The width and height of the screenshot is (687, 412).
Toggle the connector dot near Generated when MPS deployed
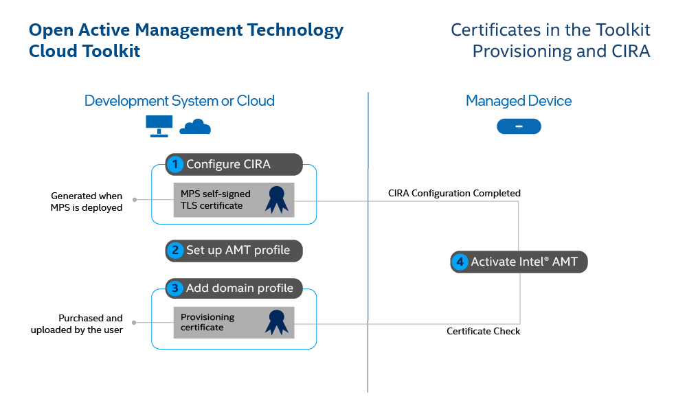point(136,201)
